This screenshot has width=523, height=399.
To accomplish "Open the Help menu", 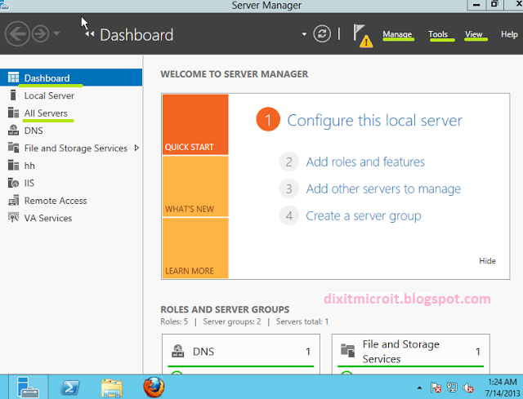I will pyautogui.click(x=509, y=34).
